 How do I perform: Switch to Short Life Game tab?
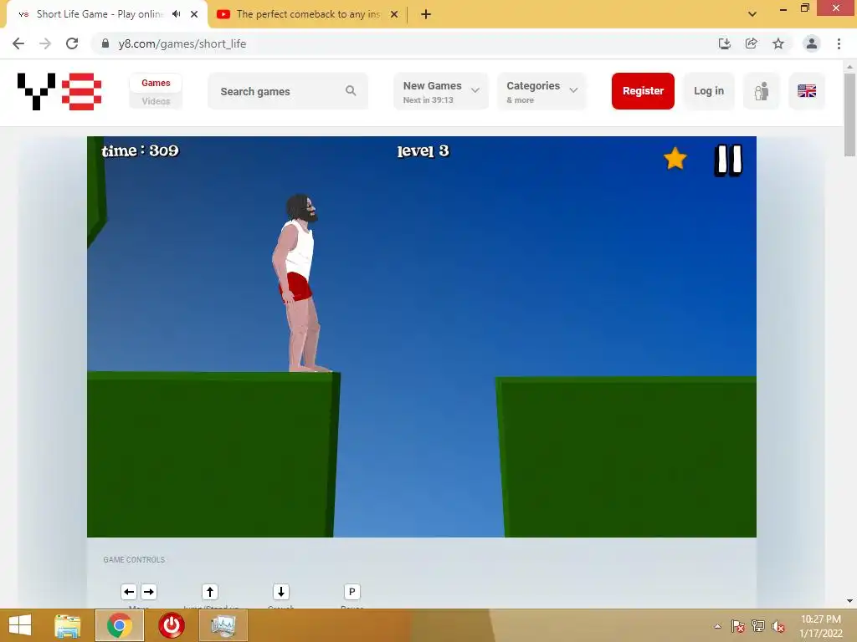coord(107,14)
